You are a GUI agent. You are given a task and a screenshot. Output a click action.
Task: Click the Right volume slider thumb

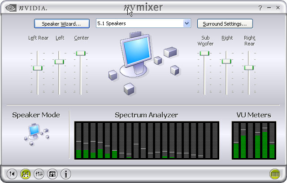click(x=226, y=61)
